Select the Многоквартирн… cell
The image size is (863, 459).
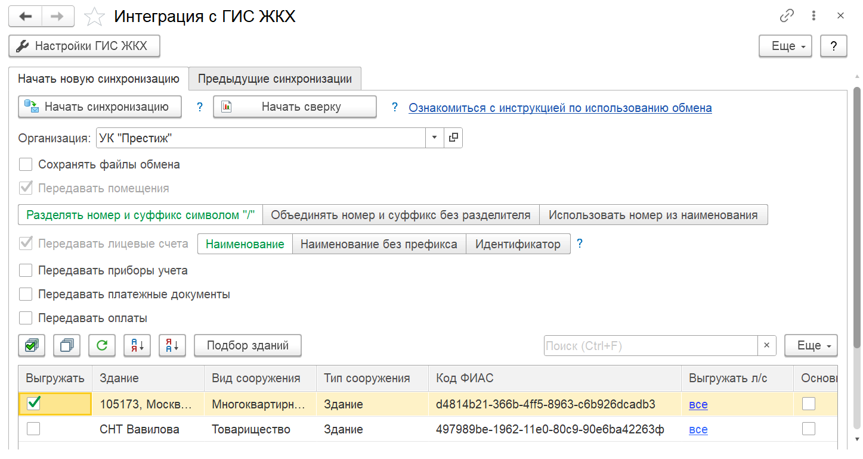(260, 404)
